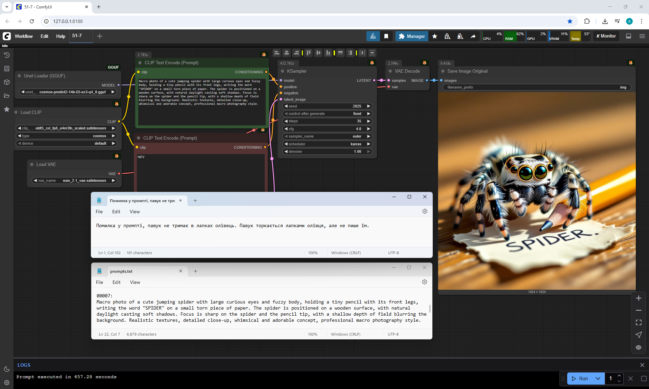649x389 pixels.
Task: Open the node library cube icon
Action: click(x=6, y=82)
